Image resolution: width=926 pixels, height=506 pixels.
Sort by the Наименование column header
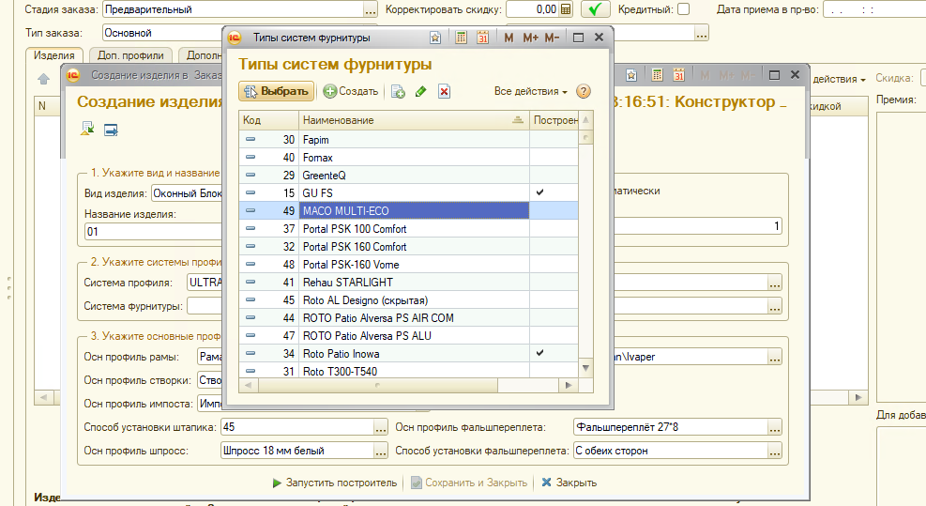414,120
